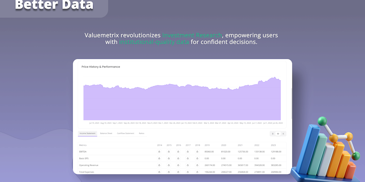Select the Operating Revenue 2018 lock icon
This screenshot has height=182, width=365.
point(197,165)
